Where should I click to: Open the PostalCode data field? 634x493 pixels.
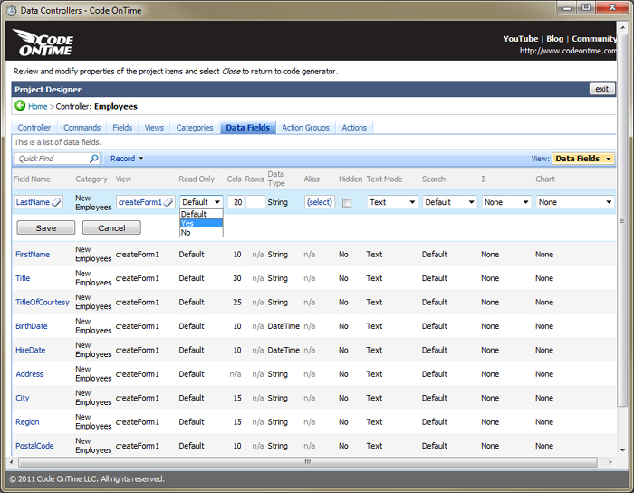34,446
